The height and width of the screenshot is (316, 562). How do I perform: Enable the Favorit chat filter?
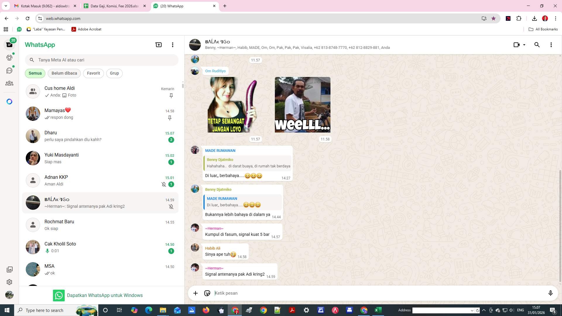point(93,73)
